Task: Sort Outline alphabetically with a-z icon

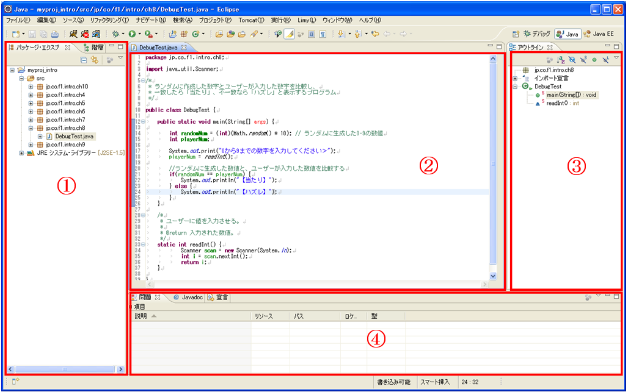Action: (561, 59)
